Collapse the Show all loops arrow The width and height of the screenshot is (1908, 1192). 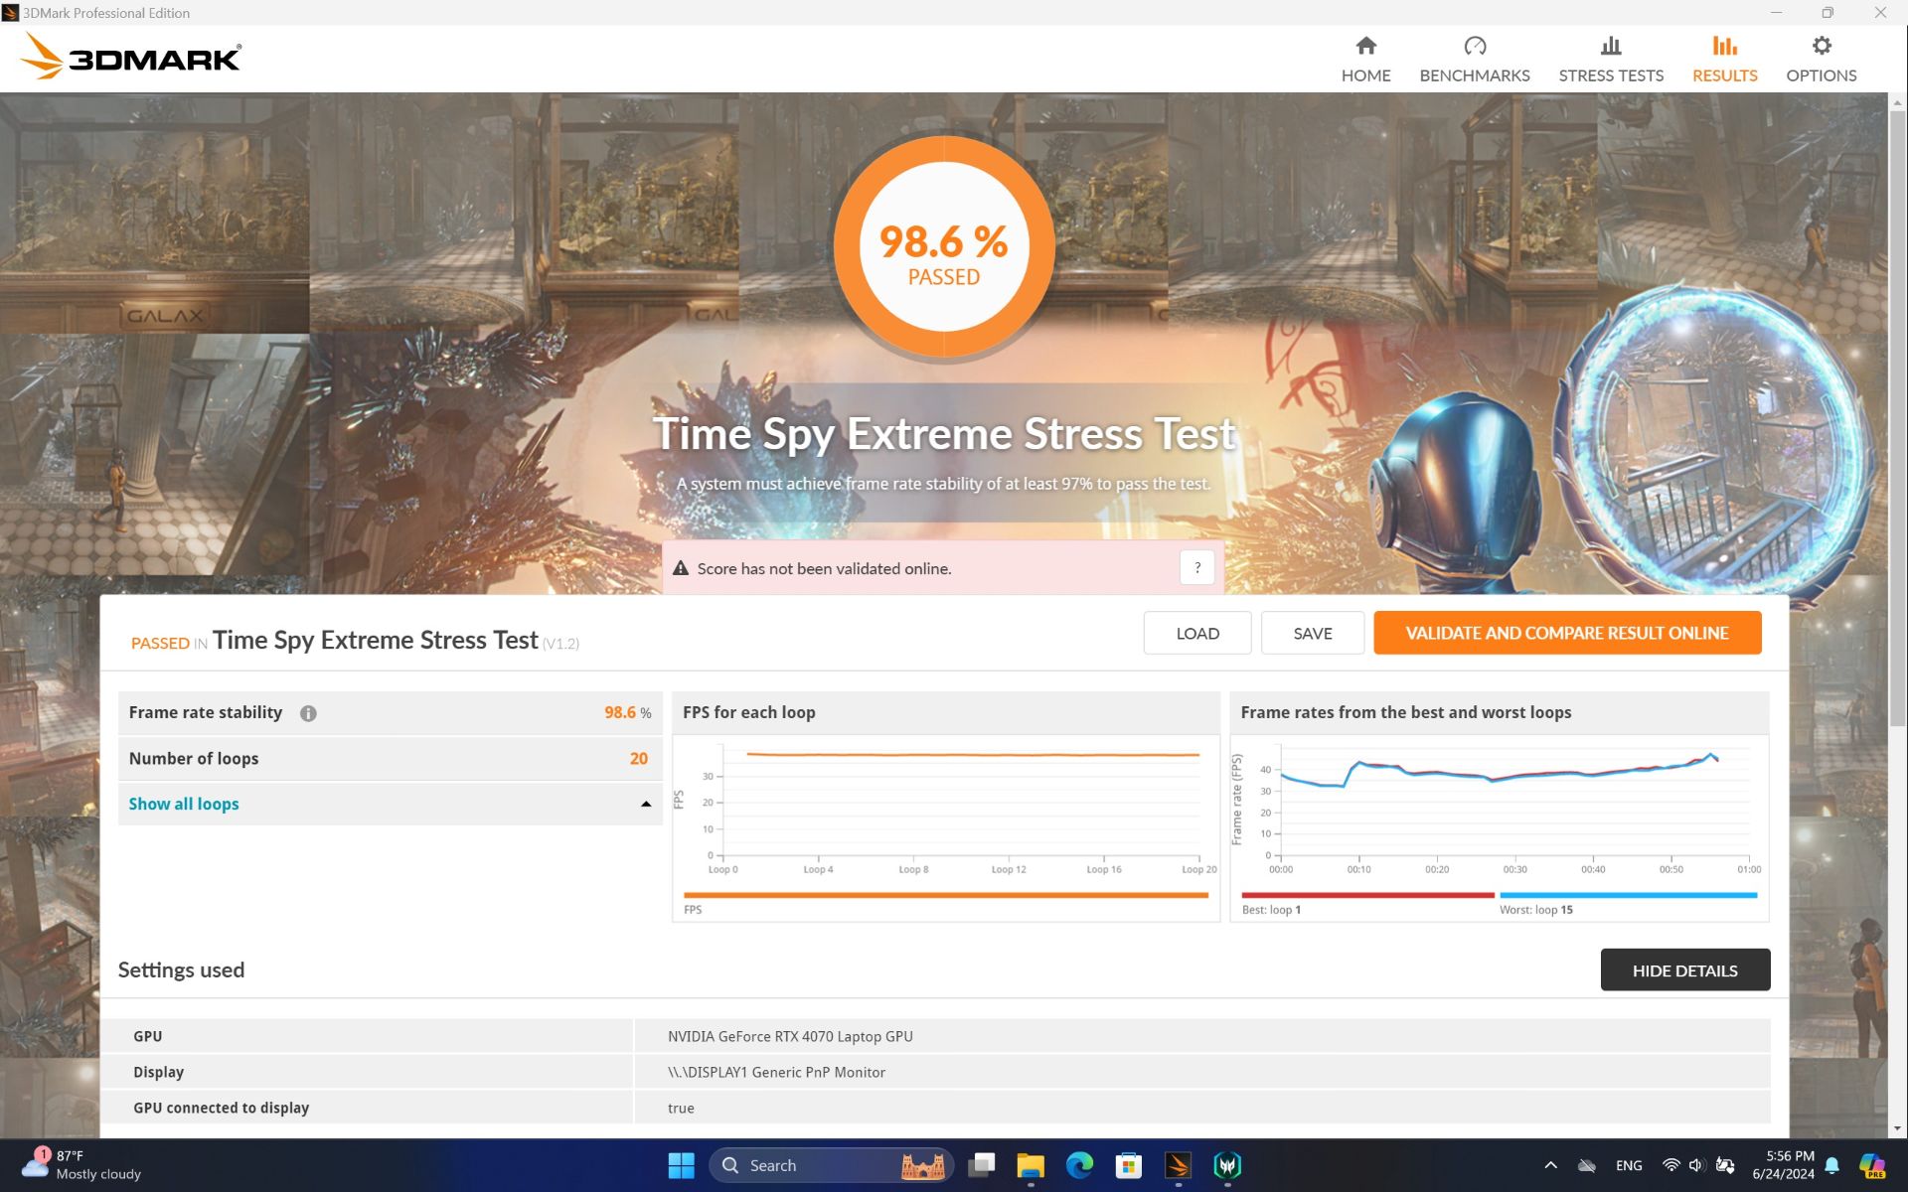click(646, 804)
